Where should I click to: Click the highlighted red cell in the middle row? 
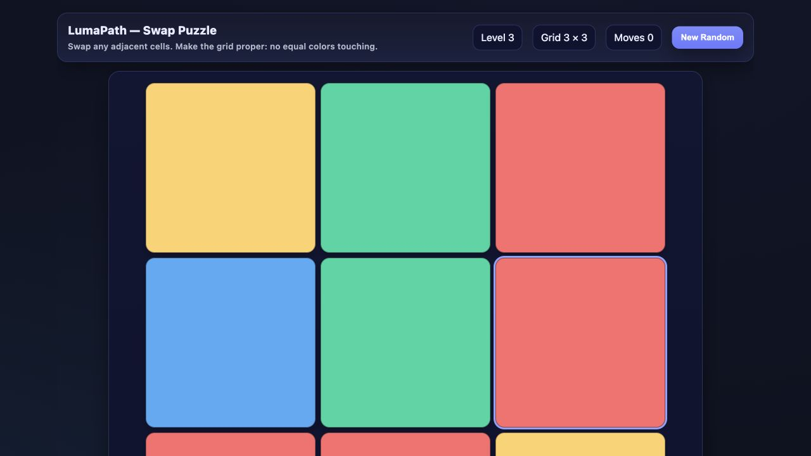pyautogui.click(x=580, y=343)
